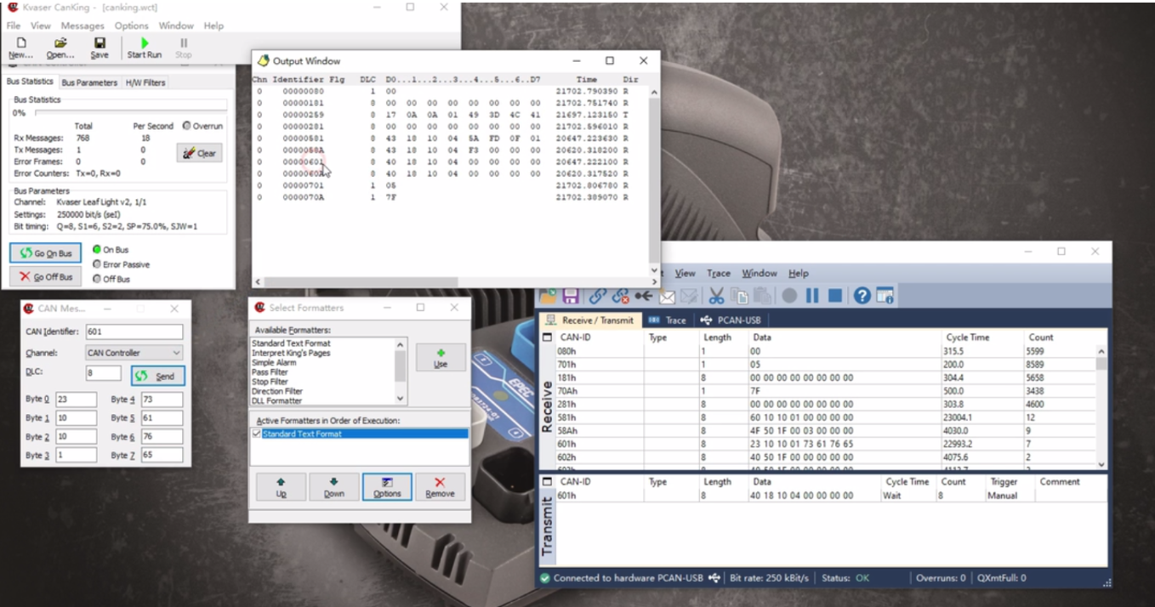
Task: Switch to the Bus Parameters tab
Action: point(89,82)
